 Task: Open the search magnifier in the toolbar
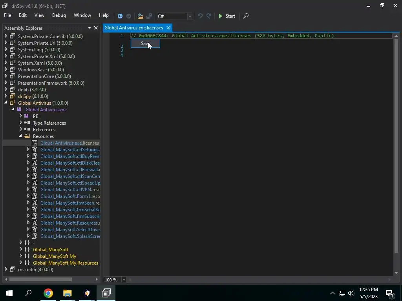click(246, 16)
